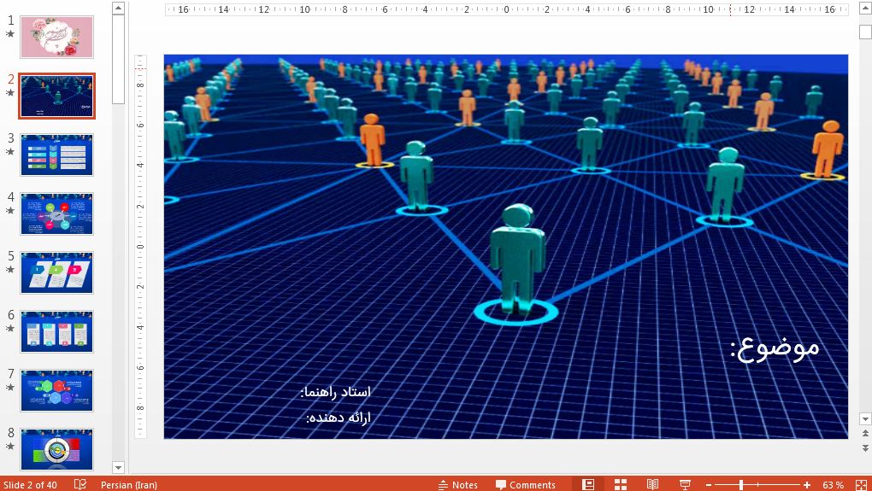Click the spell check icon in status bar
The width and height of the screenshot is (872, 491).
80,484
